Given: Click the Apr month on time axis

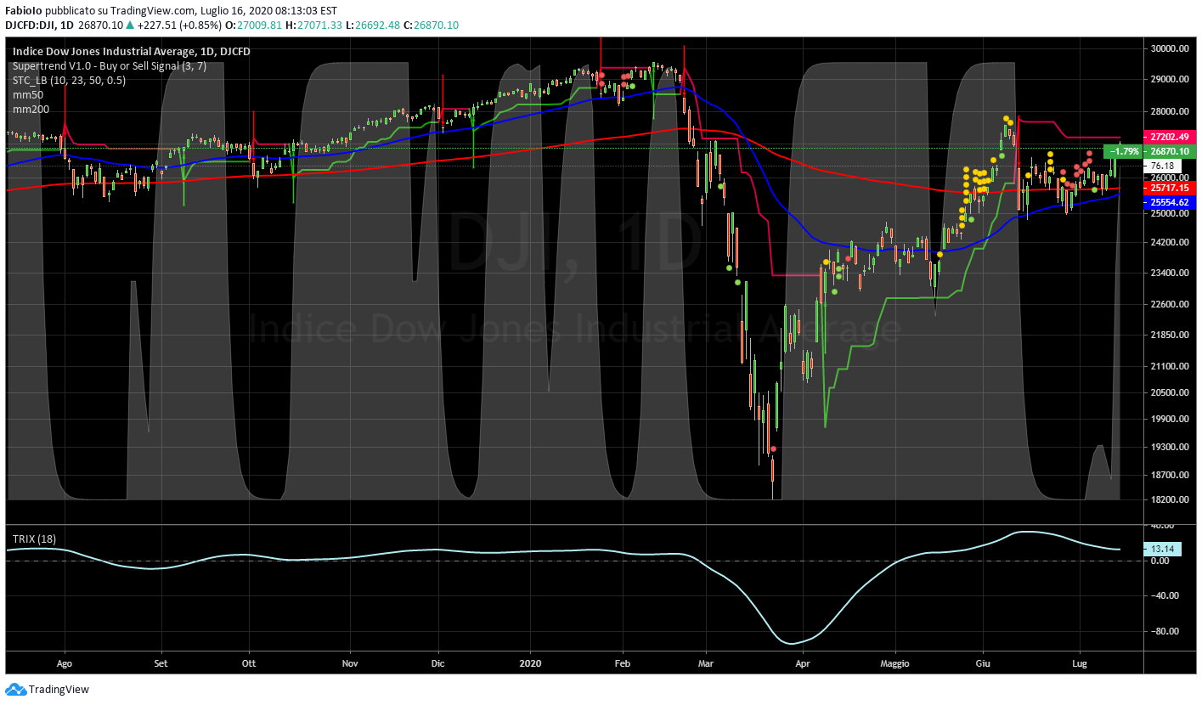Looking at the screenshot, I should (x=801, y=663).
